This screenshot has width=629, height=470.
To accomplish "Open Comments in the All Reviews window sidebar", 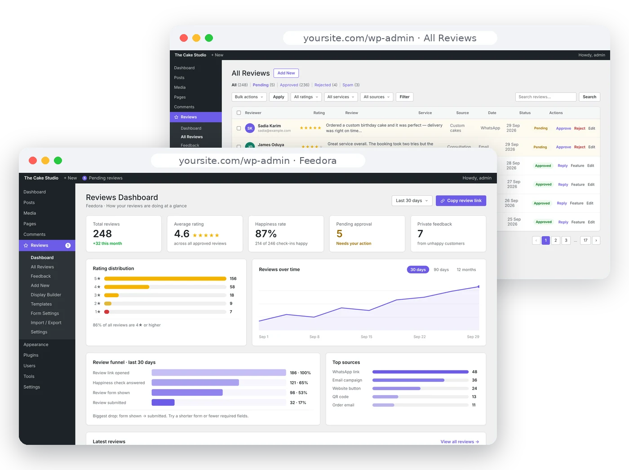I will (184, 107).
